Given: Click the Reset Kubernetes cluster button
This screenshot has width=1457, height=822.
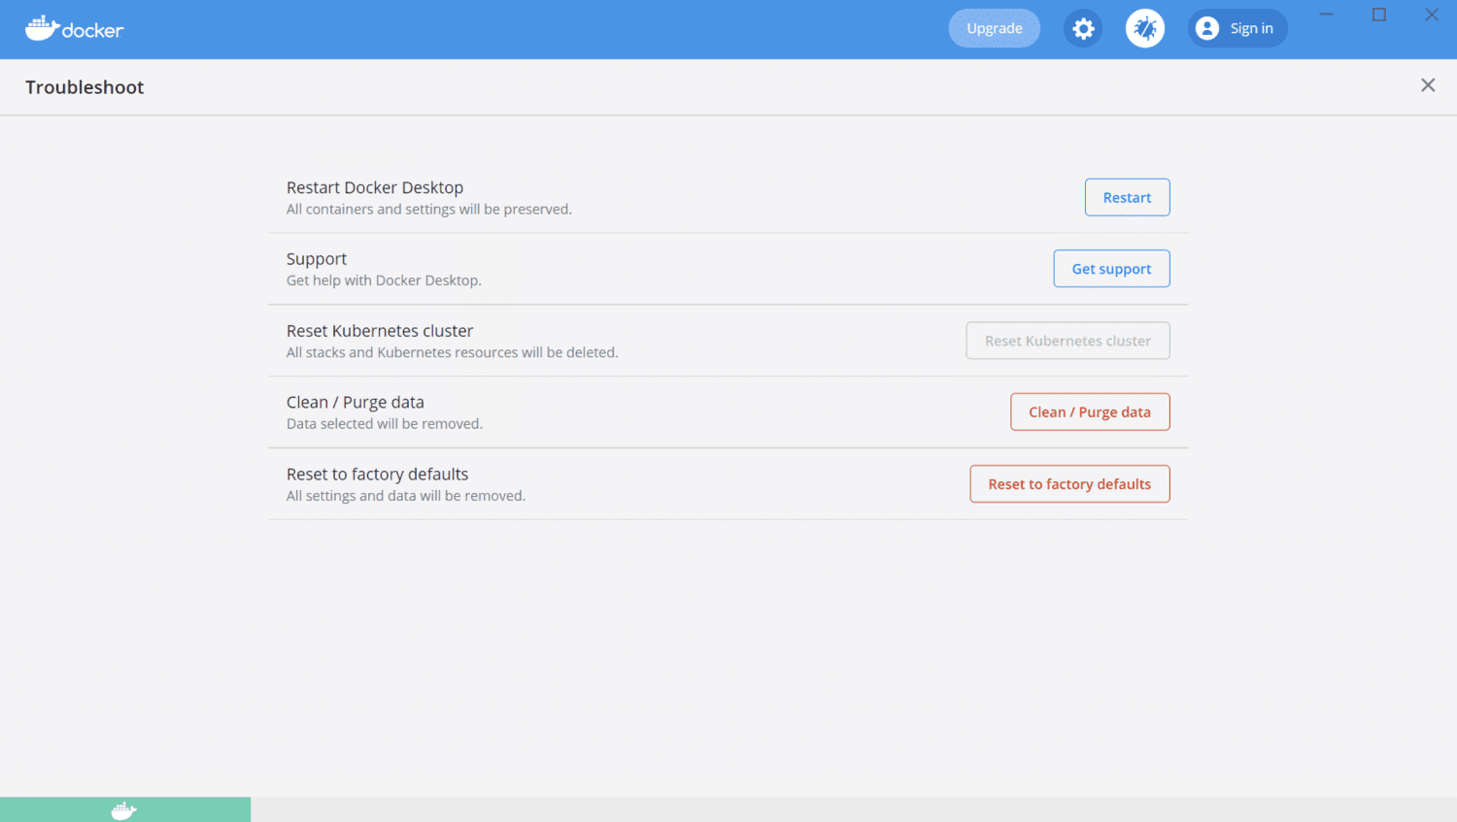Looking at the screenshot, I should point(1067,341).
